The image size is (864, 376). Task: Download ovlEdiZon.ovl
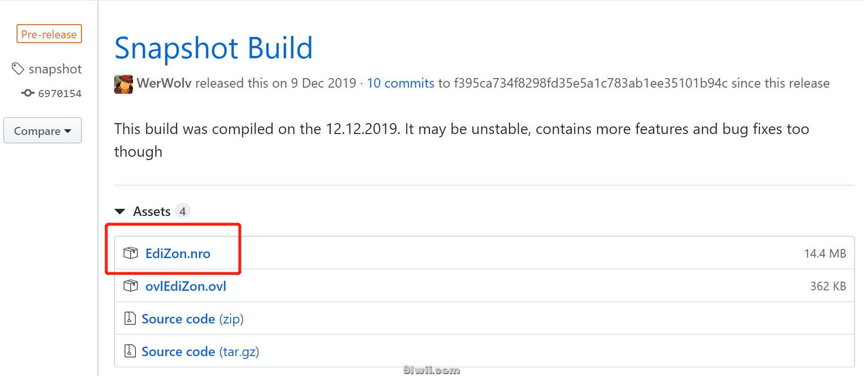(x=186, y=286)
